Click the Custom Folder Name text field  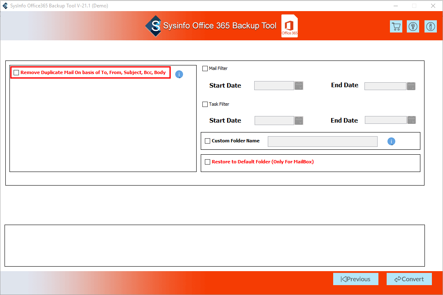pos(322,142)
